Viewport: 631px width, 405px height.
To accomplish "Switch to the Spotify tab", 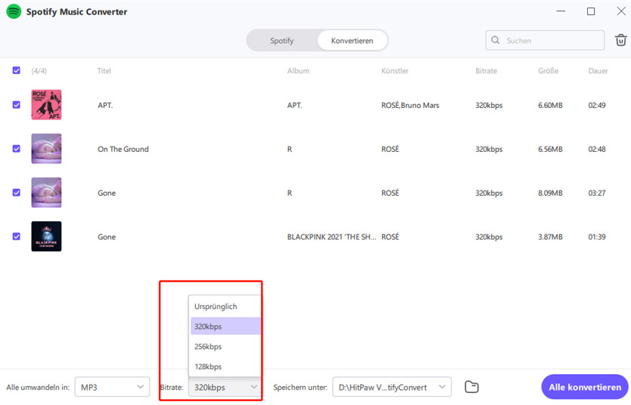I will [x=281, y=41].
